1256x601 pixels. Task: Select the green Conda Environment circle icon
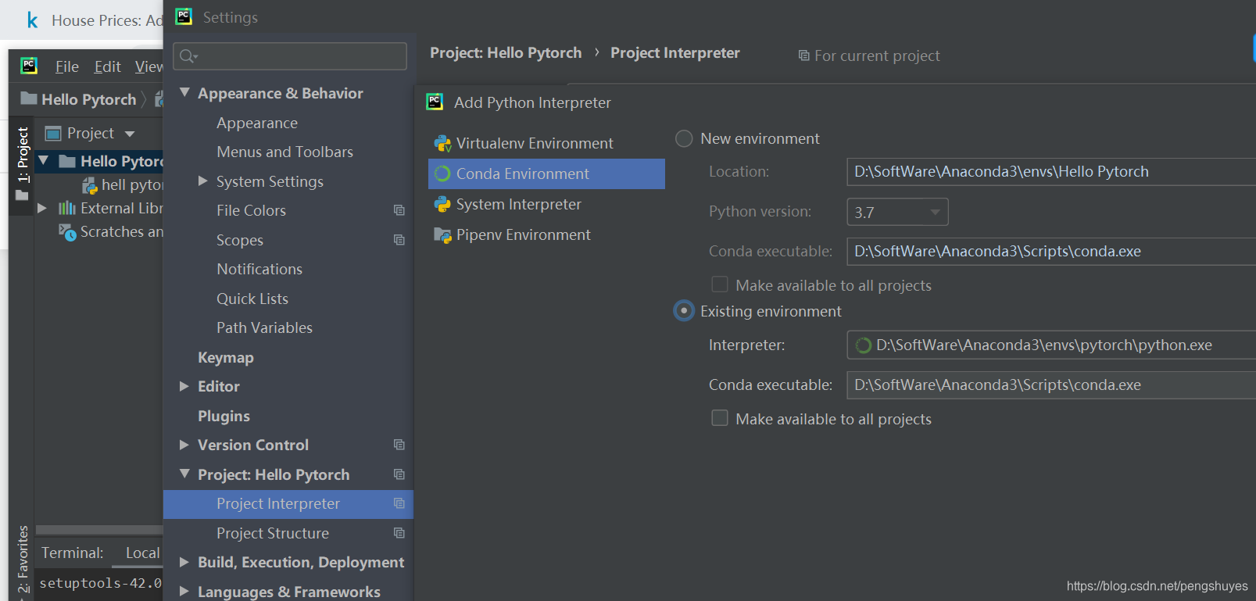click(442, 174)
